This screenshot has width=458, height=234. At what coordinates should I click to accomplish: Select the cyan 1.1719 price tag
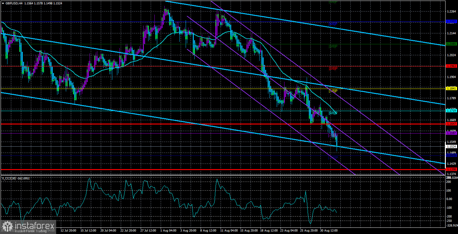[x=452, y=111]
